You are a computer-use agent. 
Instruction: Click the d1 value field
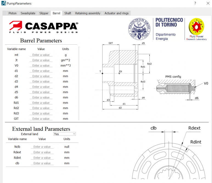[41, 71]
